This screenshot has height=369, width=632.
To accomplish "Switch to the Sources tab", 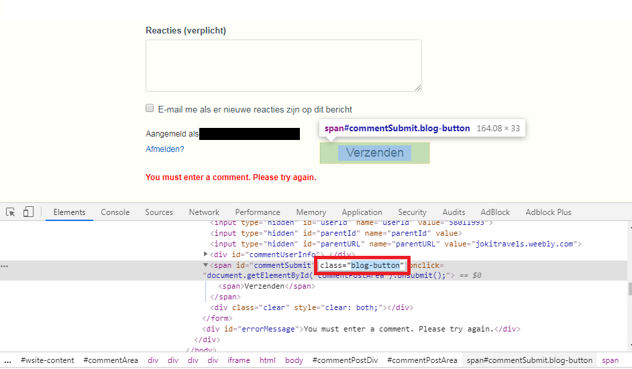I will (159, 212).
